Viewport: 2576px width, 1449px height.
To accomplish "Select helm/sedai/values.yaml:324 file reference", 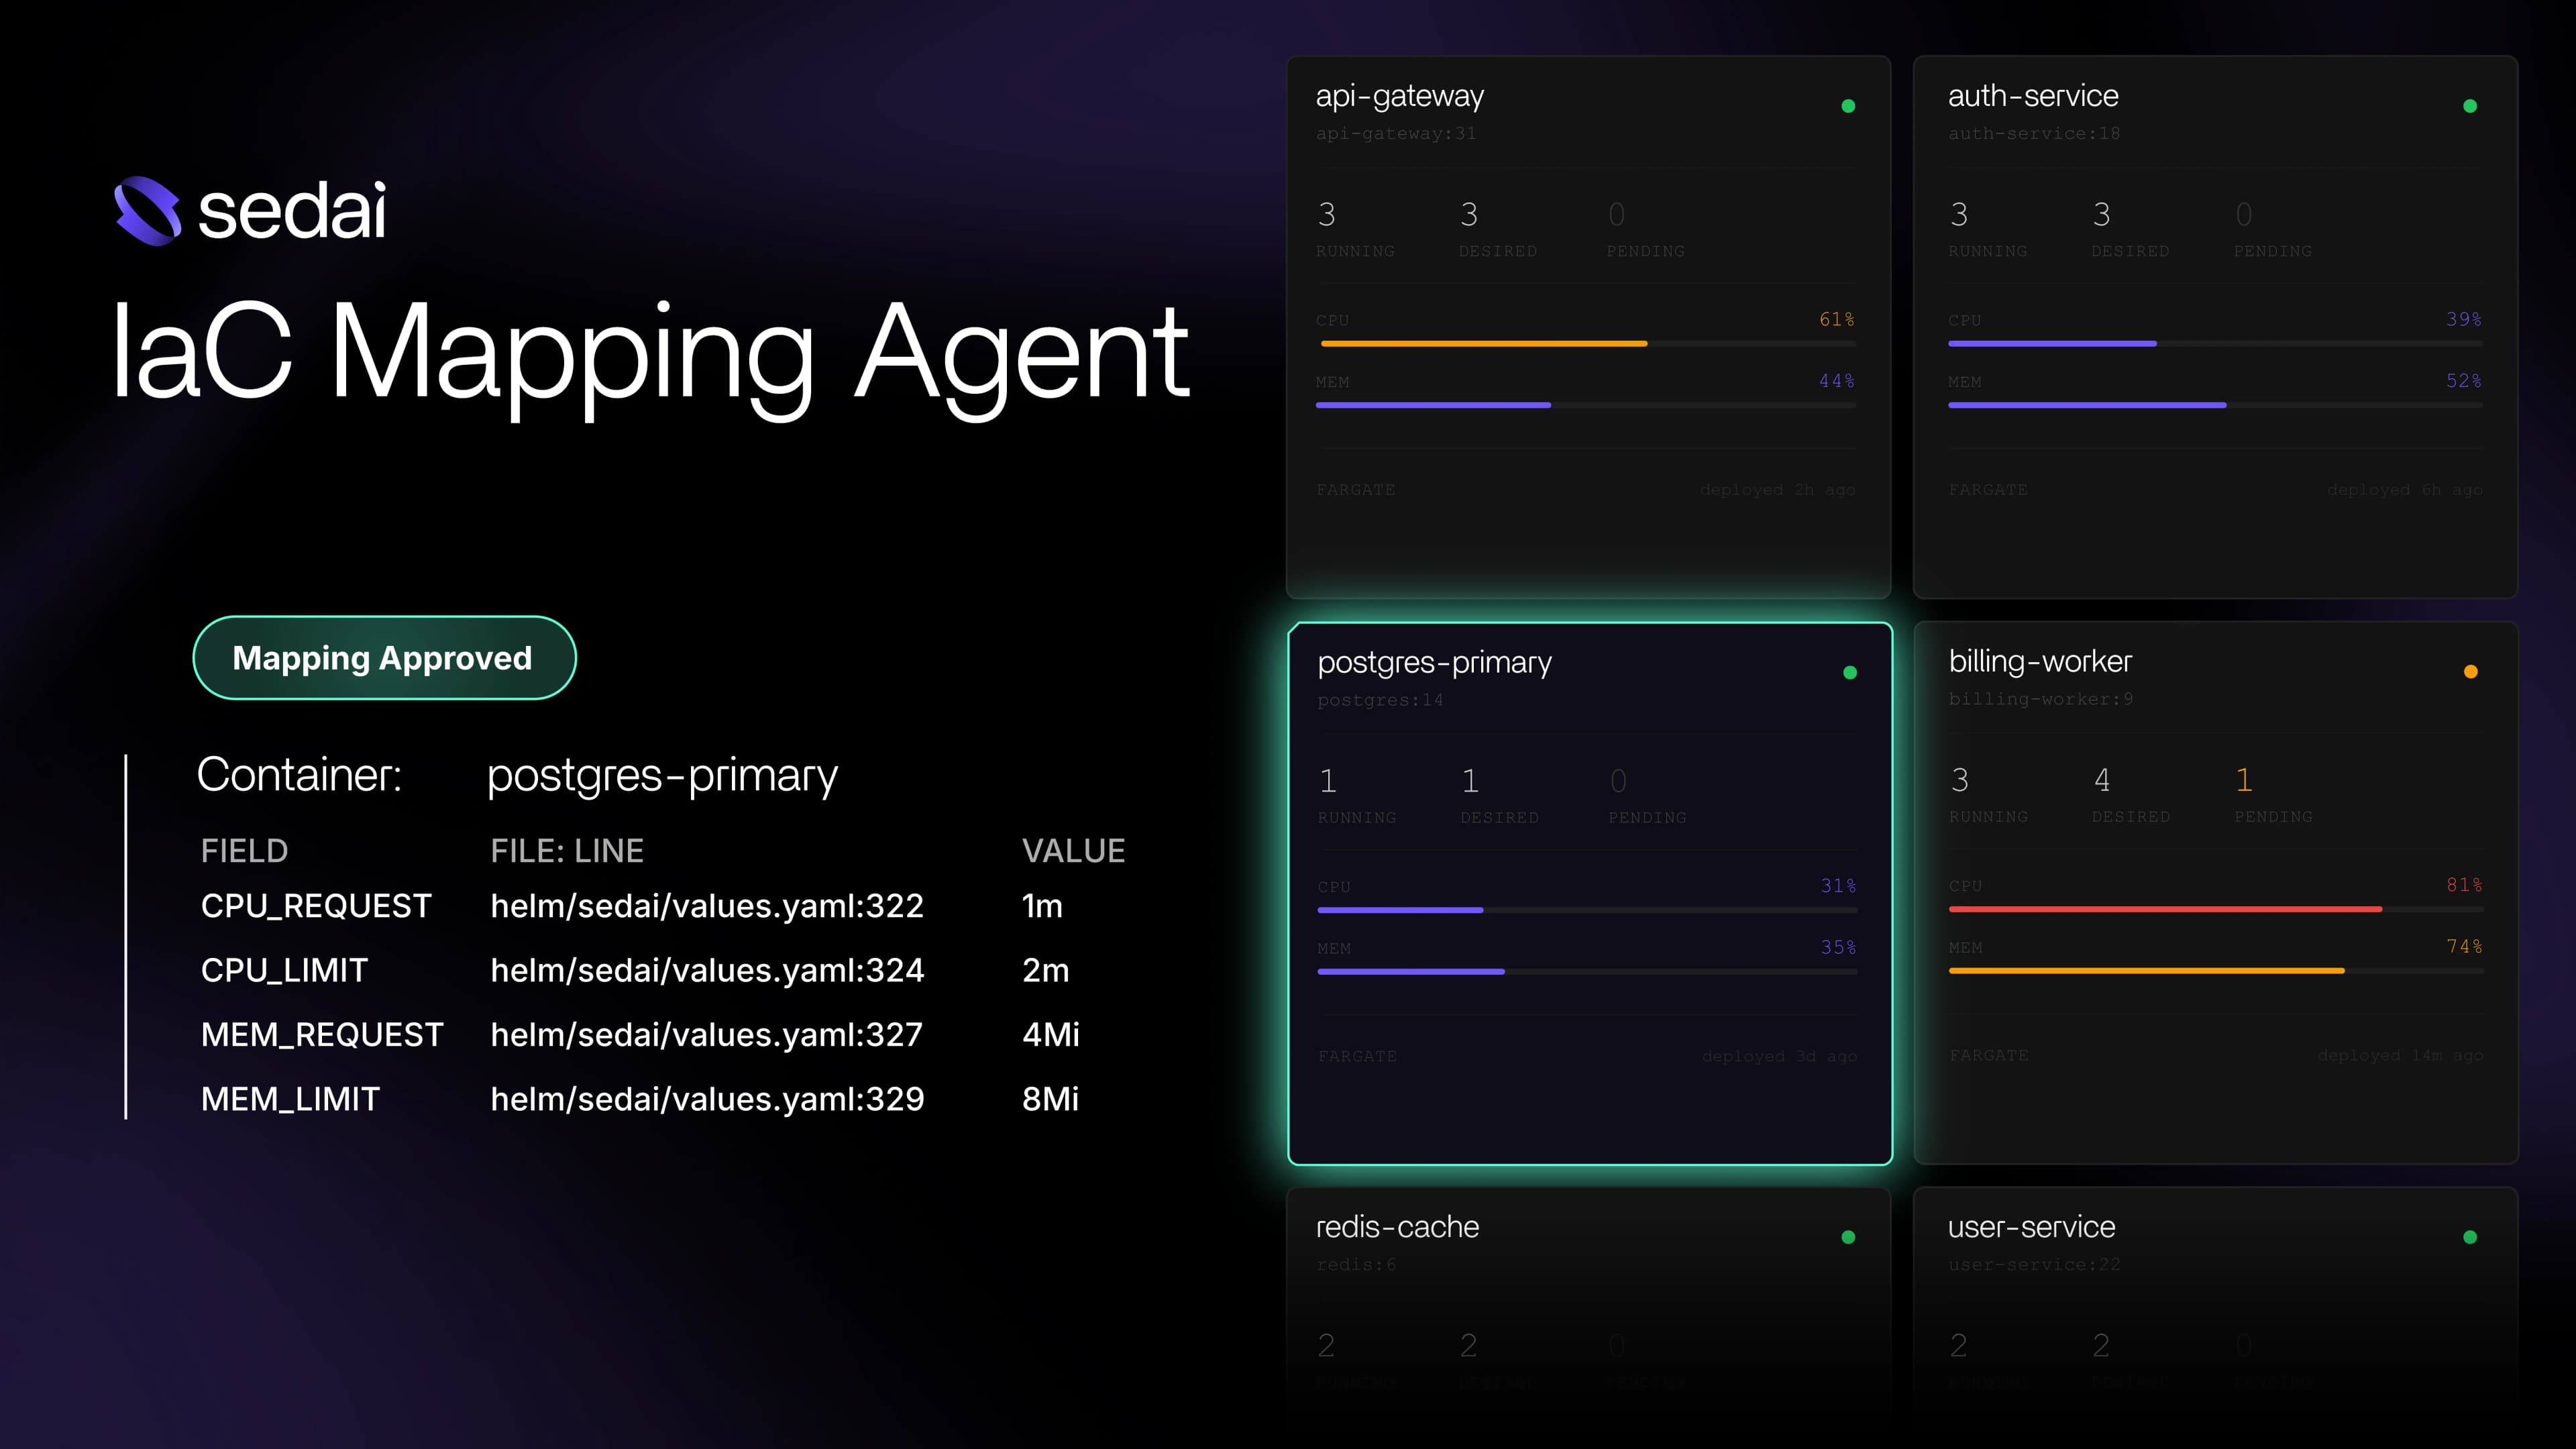I will (x=707, y=970).
